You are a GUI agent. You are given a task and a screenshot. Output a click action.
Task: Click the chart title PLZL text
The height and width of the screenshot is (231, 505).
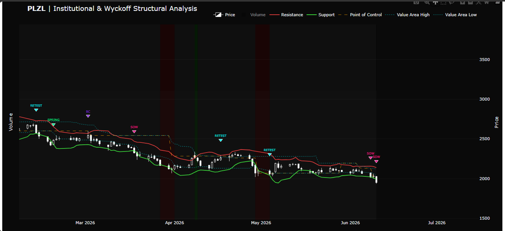pyautogui.click(x=37, y=8)
